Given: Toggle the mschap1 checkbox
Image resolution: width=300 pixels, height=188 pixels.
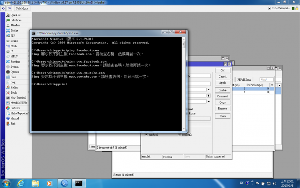Looking at the screenshot, I should (x=146, y=135).
